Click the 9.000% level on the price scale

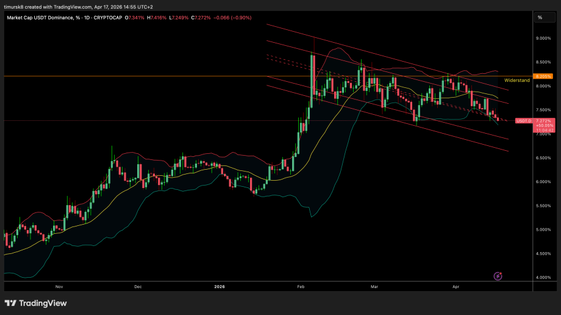(x=543, y=38)
